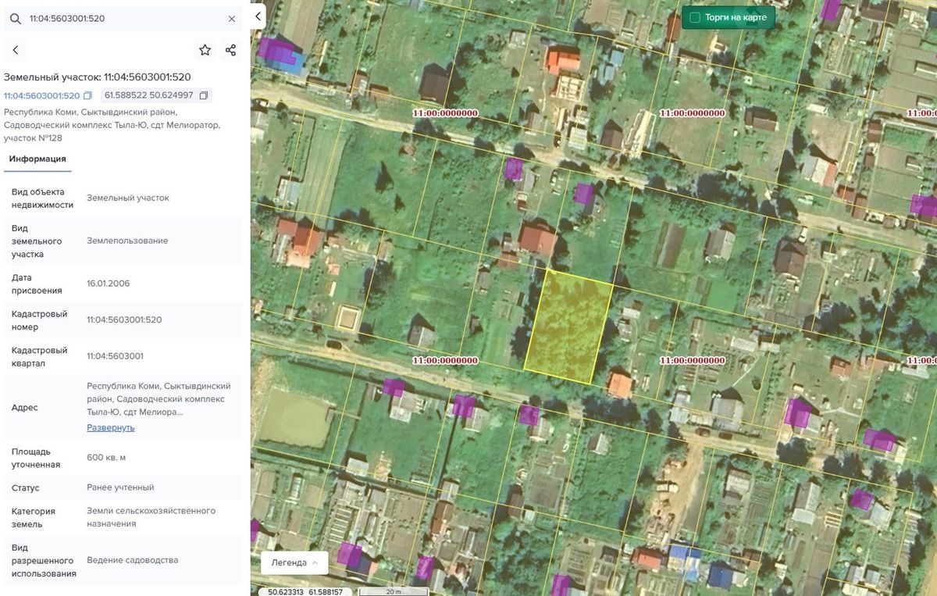Copy coordinates 61.588522 50.624997
937x596 pixels.
[204, 95]
